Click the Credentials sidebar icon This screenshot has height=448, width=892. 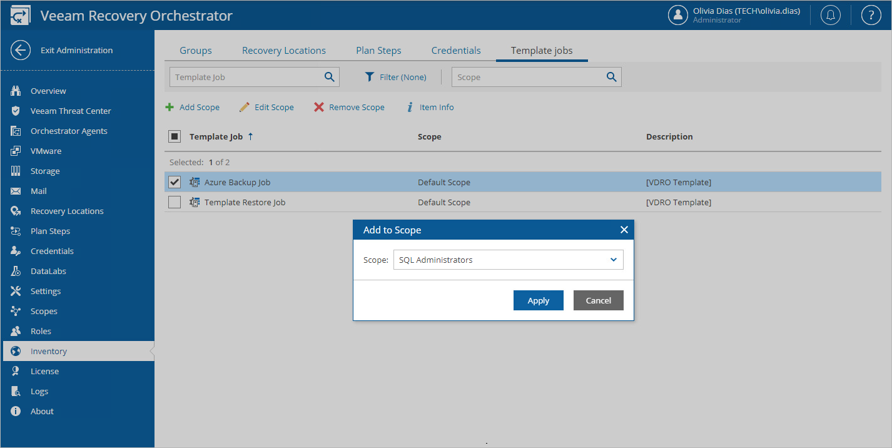pos(16,251)
